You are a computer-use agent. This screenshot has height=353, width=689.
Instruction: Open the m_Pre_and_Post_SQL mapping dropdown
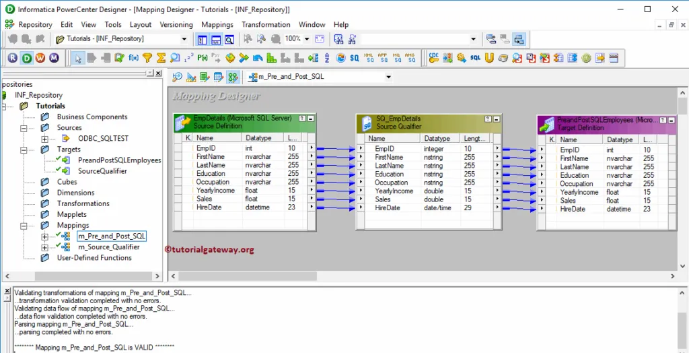(388, 77)
